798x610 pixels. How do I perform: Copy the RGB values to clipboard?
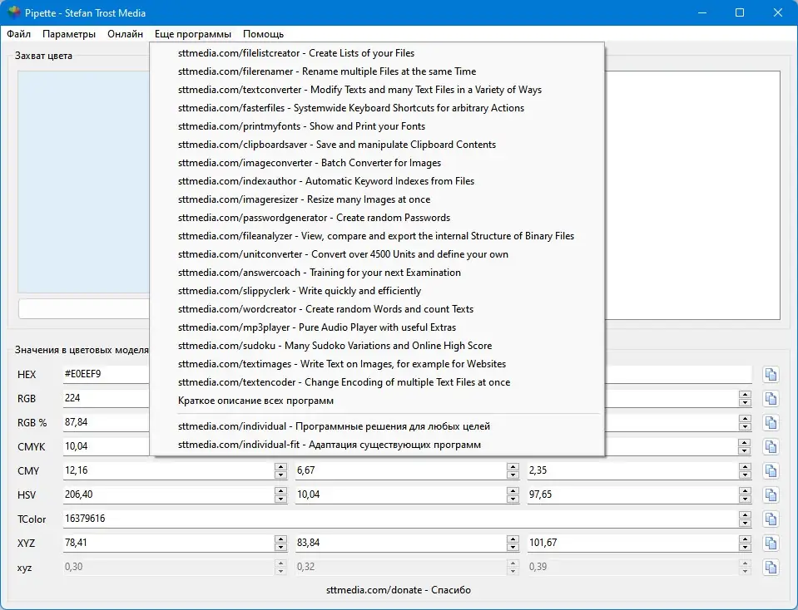(771, 399)
